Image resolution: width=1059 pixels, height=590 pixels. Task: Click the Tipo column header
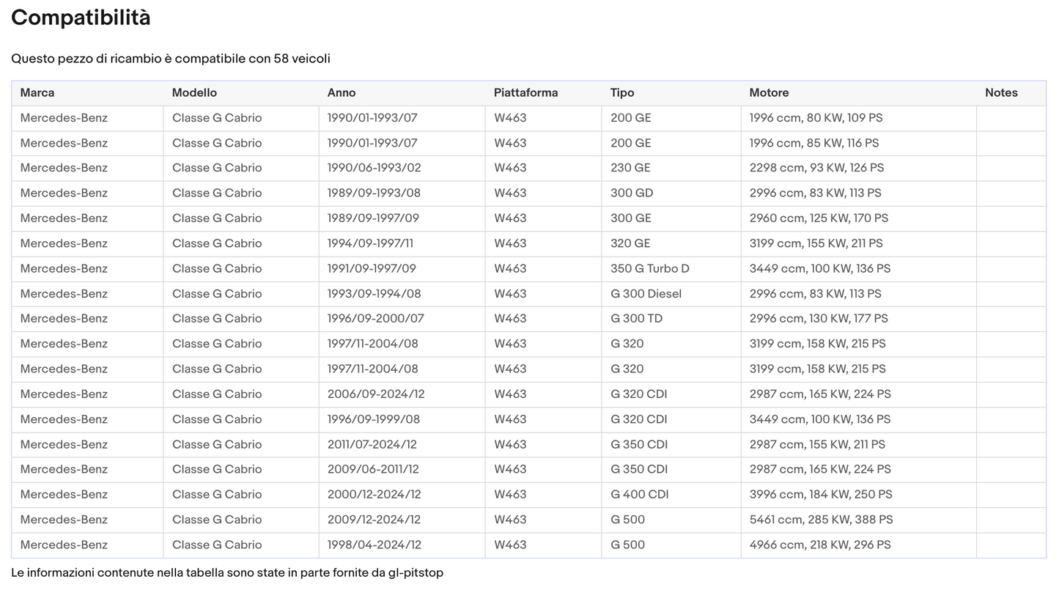tap(622, 93)
